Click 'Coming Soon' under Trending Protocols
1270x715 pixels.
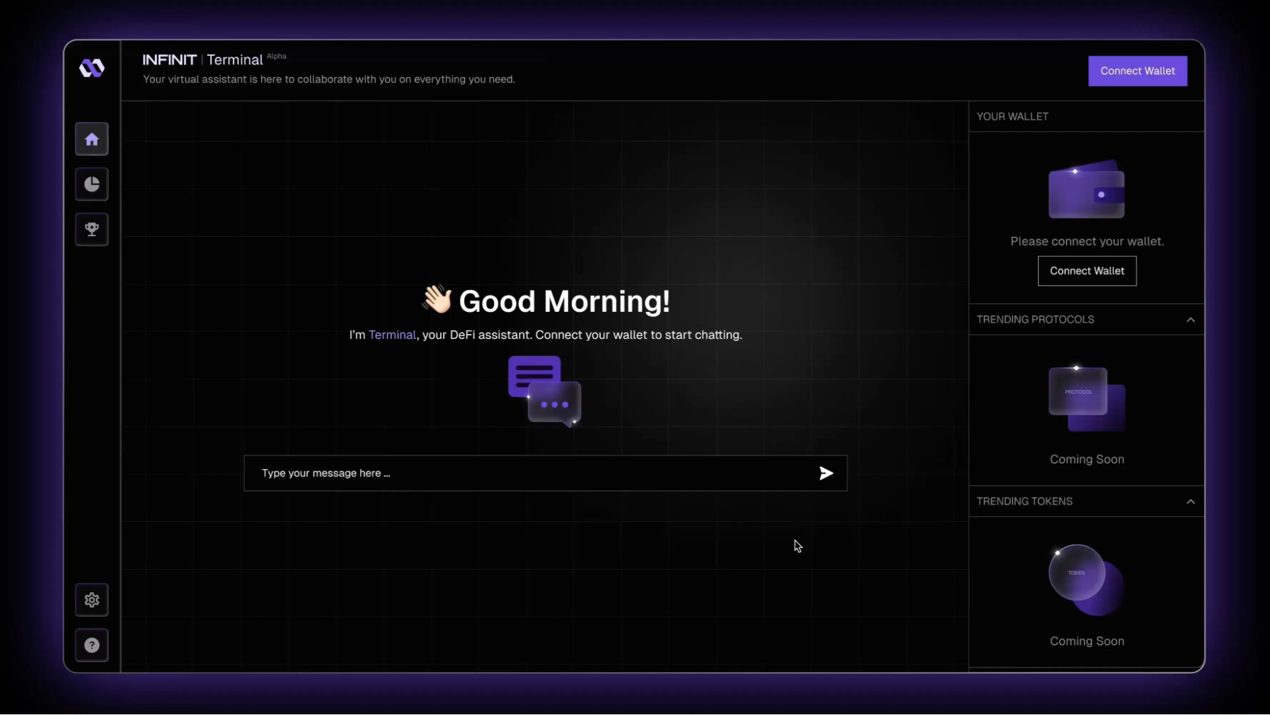pos(1087,459)
